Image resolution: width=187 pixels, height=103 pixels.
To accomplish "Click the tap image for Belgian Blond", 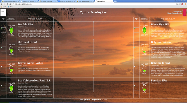I will (136, 68).
